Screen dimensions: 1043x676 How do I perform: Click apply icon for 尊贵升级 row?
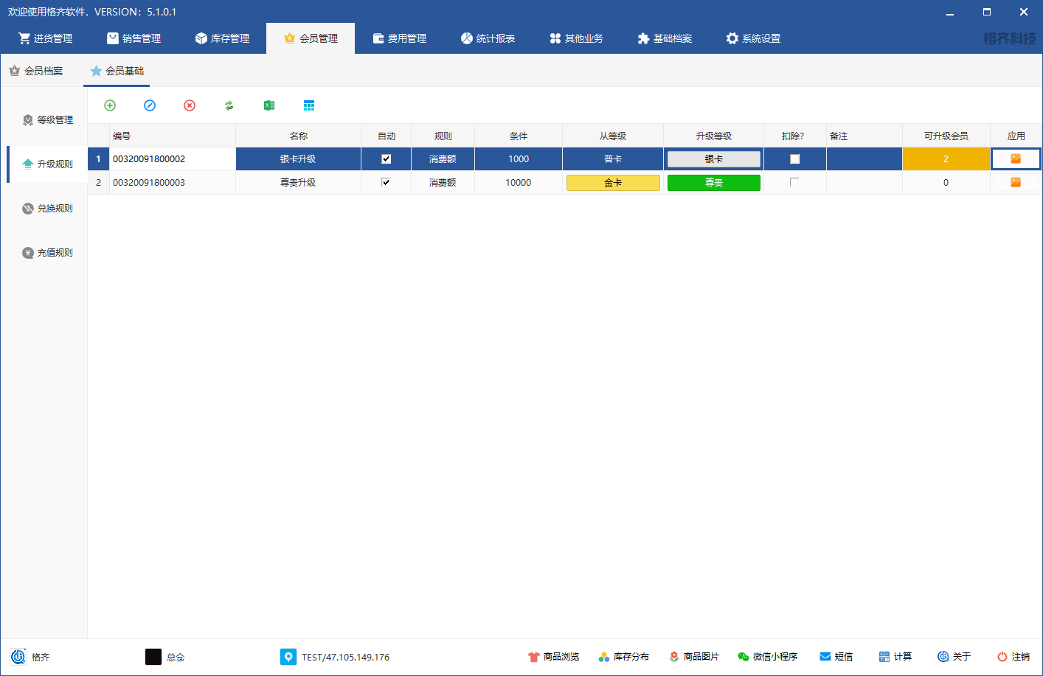click(x=1016, y=182)
